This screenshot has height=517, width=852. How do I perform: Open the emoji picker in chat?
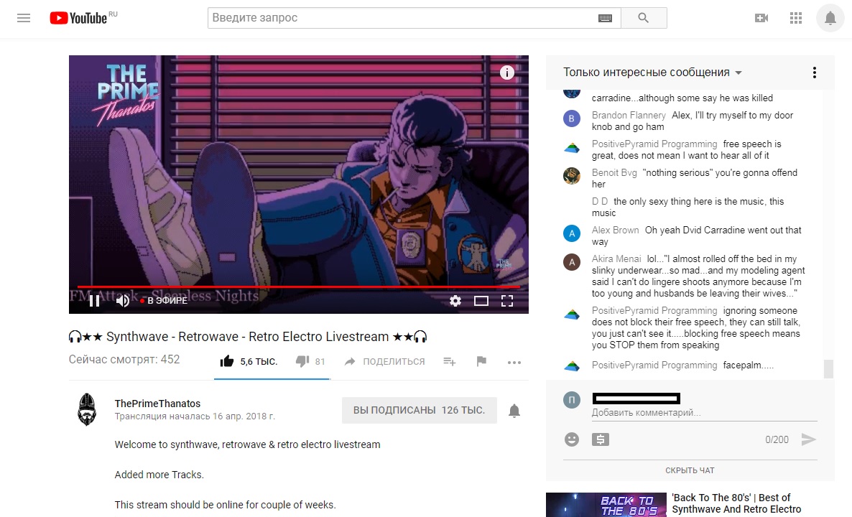coord(572,439)
